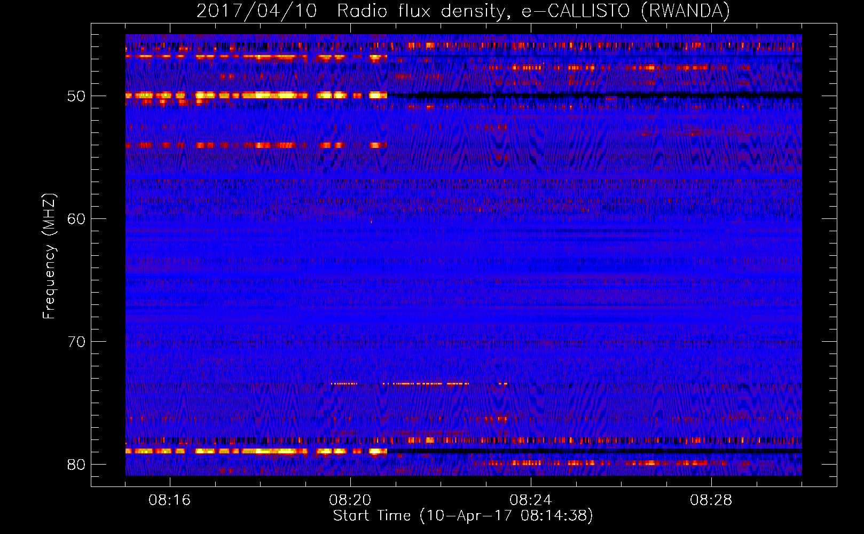The height and width of the screenshot is (534, 864).
Task: Click the 70 frequency tick label
Action: pyautogui.click(x=76, y=342)
